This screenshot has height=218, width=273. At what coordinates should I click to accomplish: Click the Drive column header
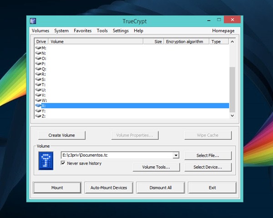(x=41, y=41)
